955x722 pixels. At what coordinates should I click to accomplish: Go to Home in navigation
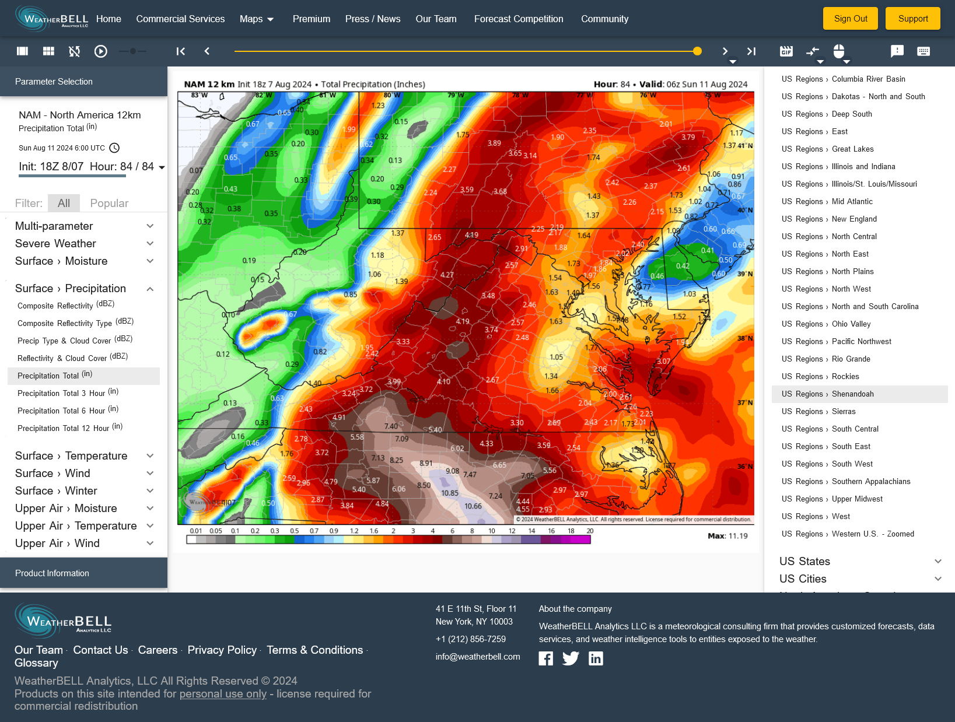tap(109, 19)
